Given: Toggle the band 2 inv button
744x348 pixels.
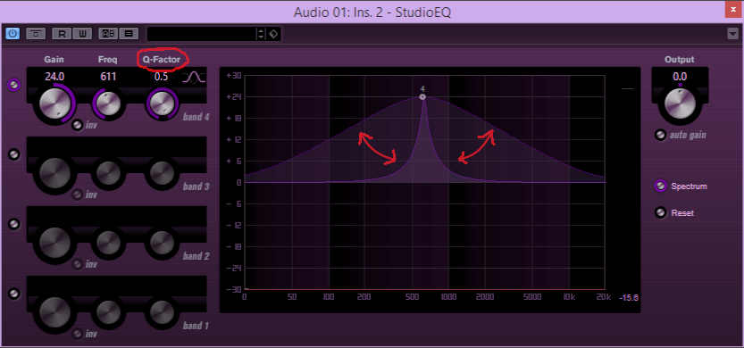Looking at the screenshot, I should [x=77, y=264].
